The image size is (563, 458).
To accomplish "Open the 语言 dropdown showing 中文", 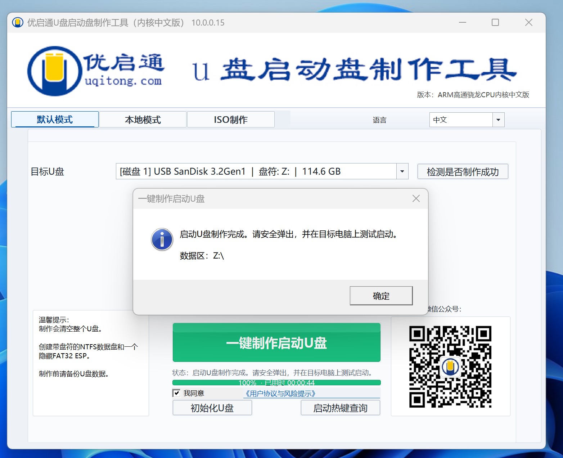I will pyautogui.click(x=467, y=120).
